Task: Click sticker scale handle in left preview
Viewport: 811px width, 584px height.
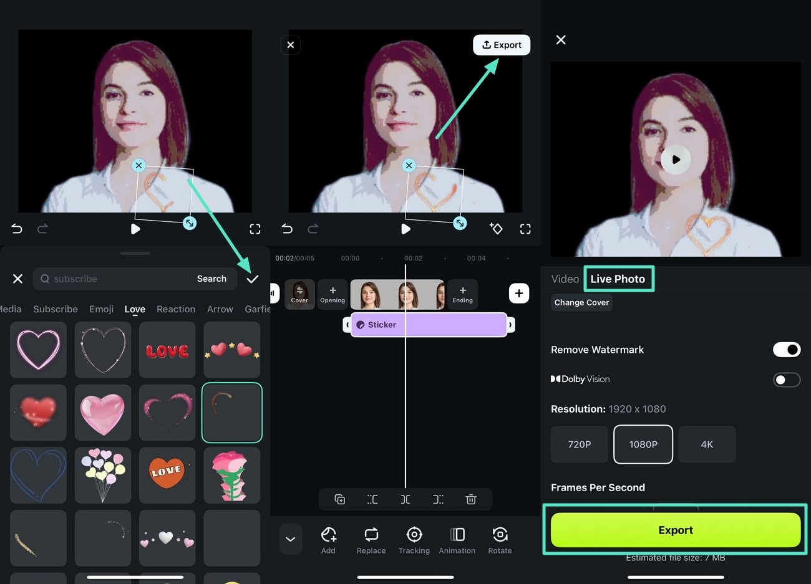Action: point(190,223)
